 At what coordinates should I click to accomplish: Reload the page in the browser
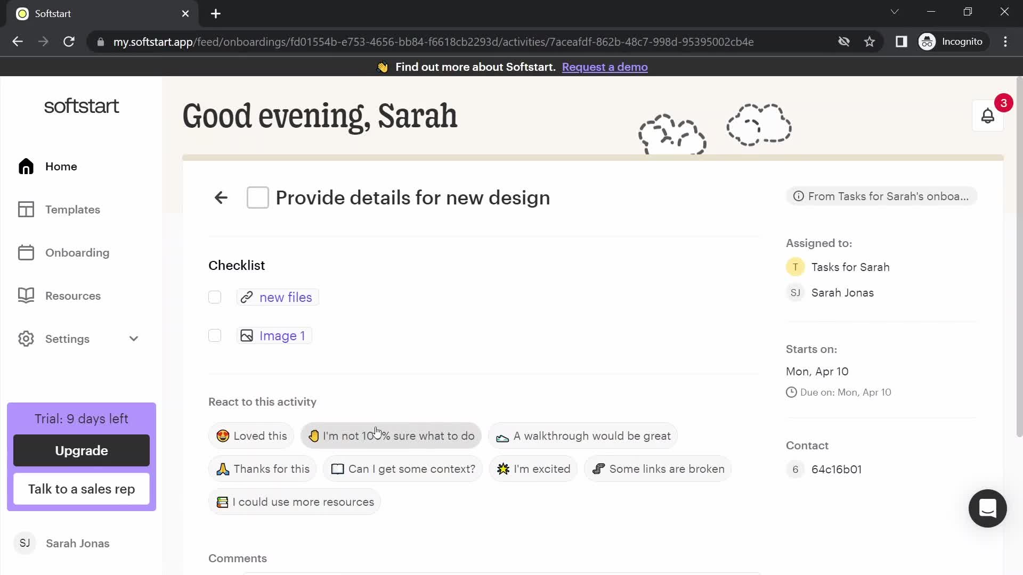tap(69, 42)
